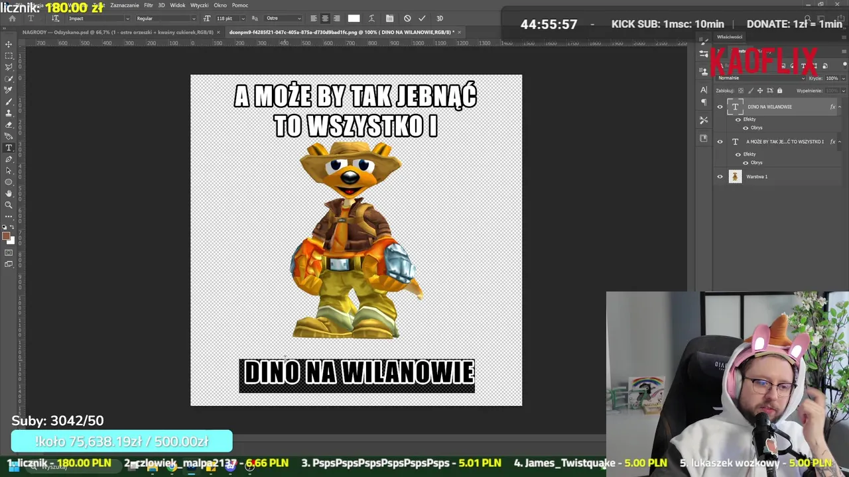Hide Efekty of DINO NA WILANOWIE layer
The image size is (849, 477).
tap(738, 119)
